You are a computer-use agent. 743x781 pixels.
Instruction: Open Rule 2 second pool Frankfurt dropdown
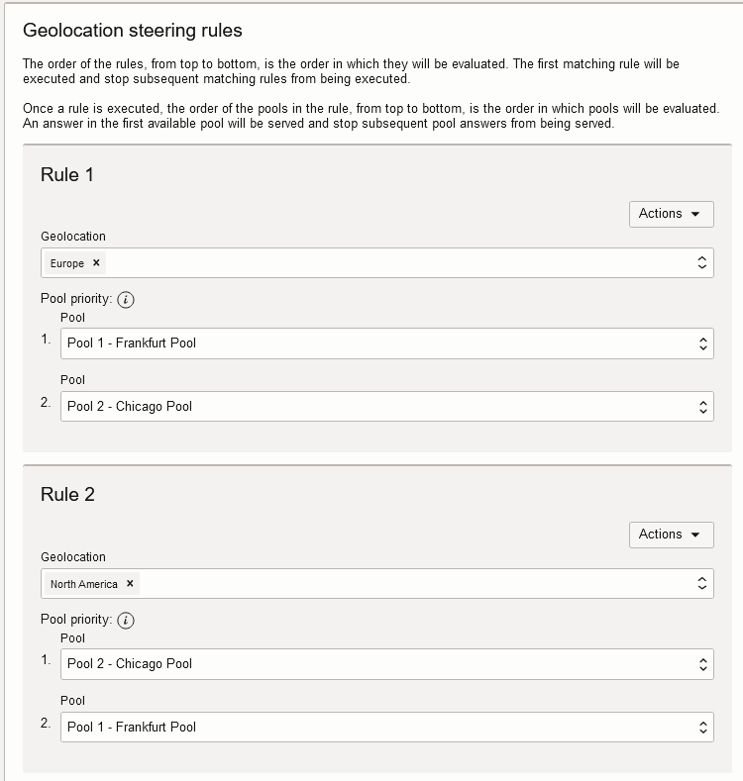coord(386,728)
